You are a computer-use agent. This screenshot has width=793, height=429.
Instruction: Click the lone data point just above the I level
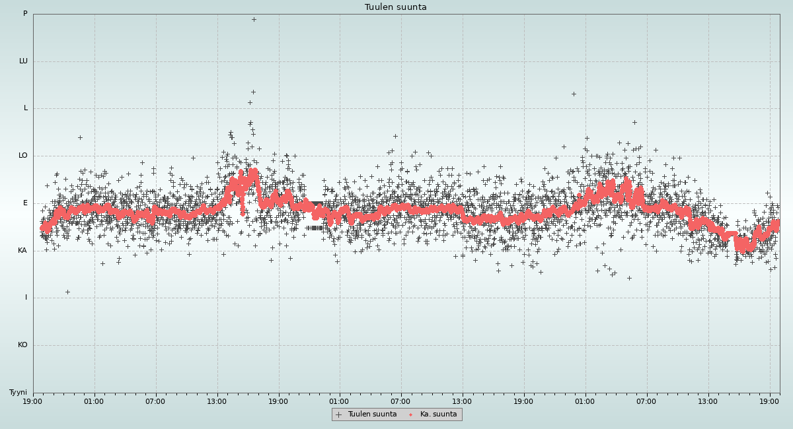coord(67,292)
